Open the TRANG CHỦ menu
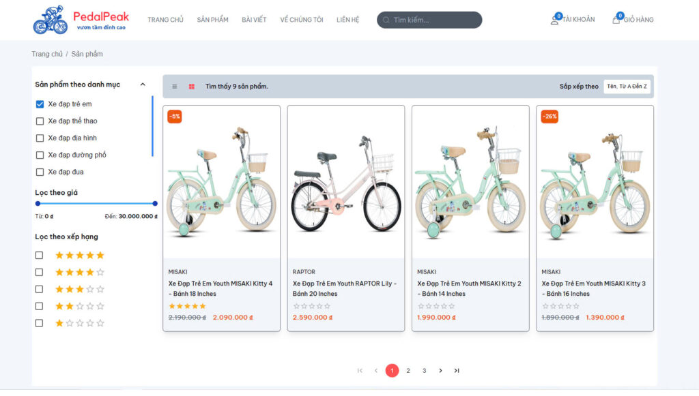Screen dimensions: 699x396 [165, 20]
